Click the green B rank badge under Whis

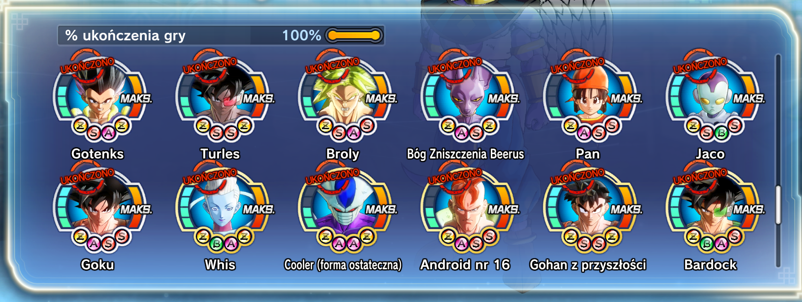(x=216, y=243)
